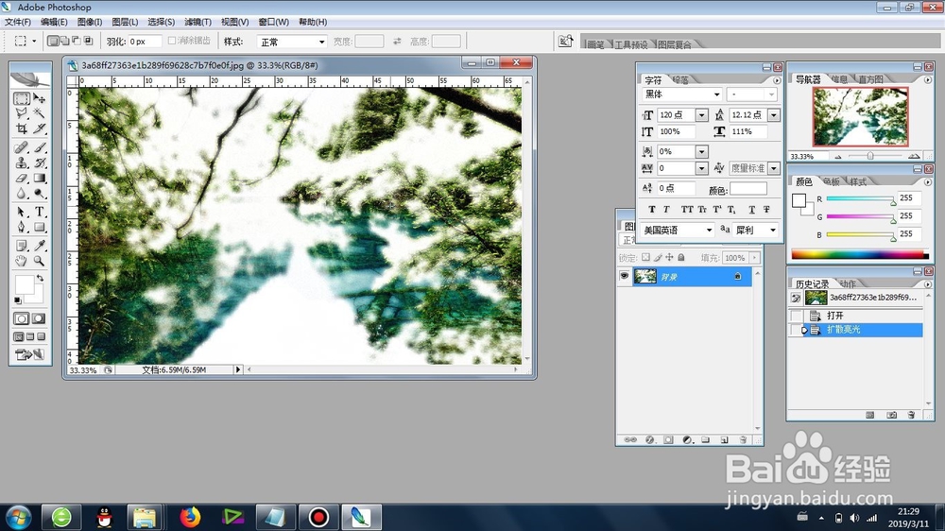Toggle Strikethrough in Character panel
This screenshot has width=945, height=531.
point(766,210)
